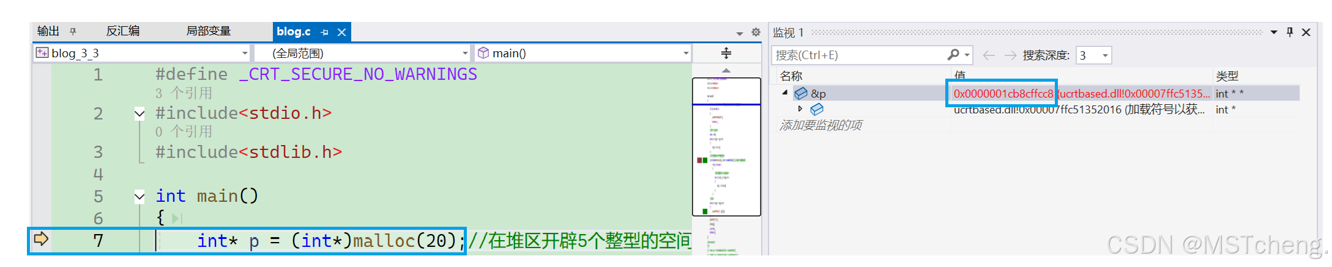Open the 搜索深度 dropdown

pos(1105,55)
